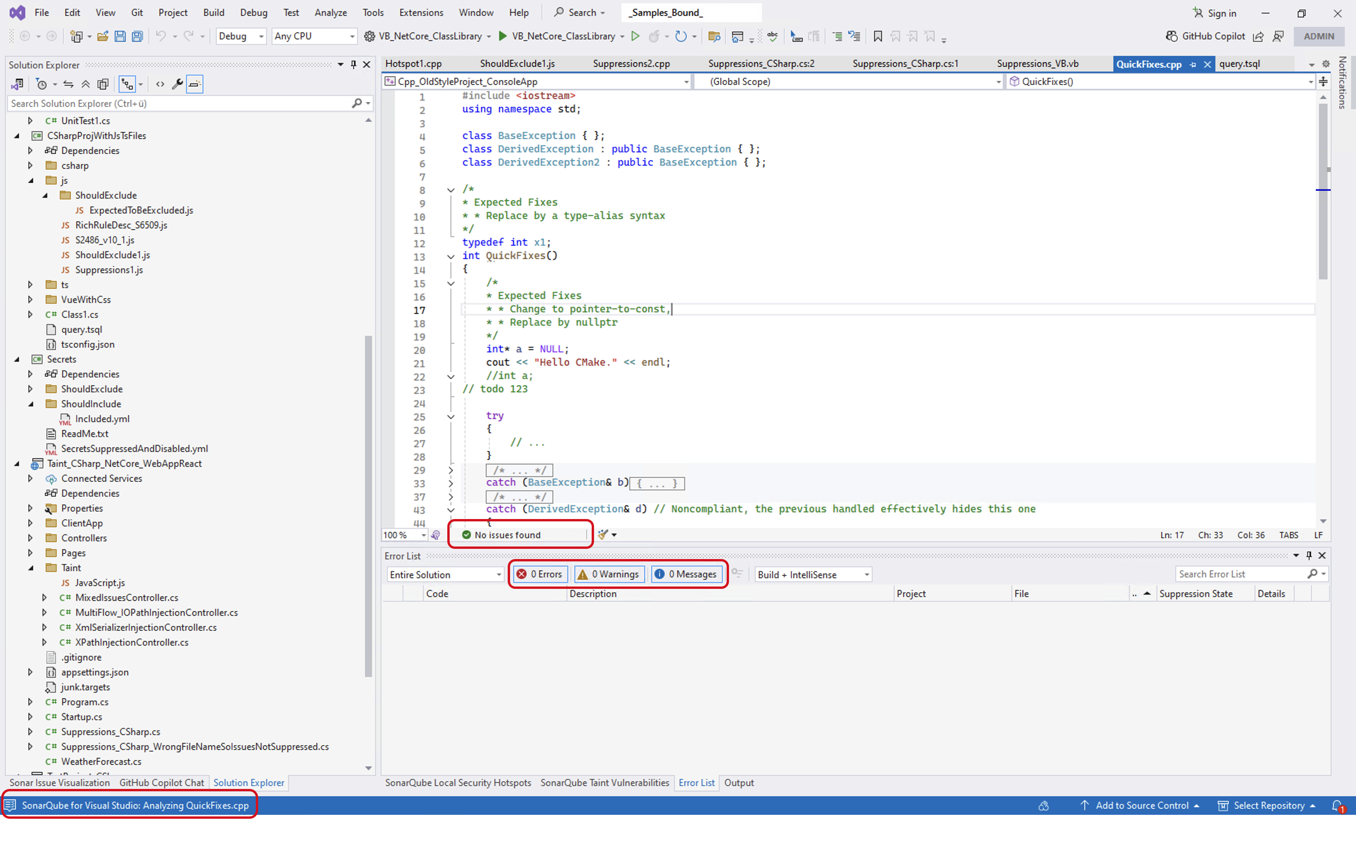Select the Sync with Active Document icon
Image resolution: width=1356 pixels, height=847 pixels.
point(68,84)
